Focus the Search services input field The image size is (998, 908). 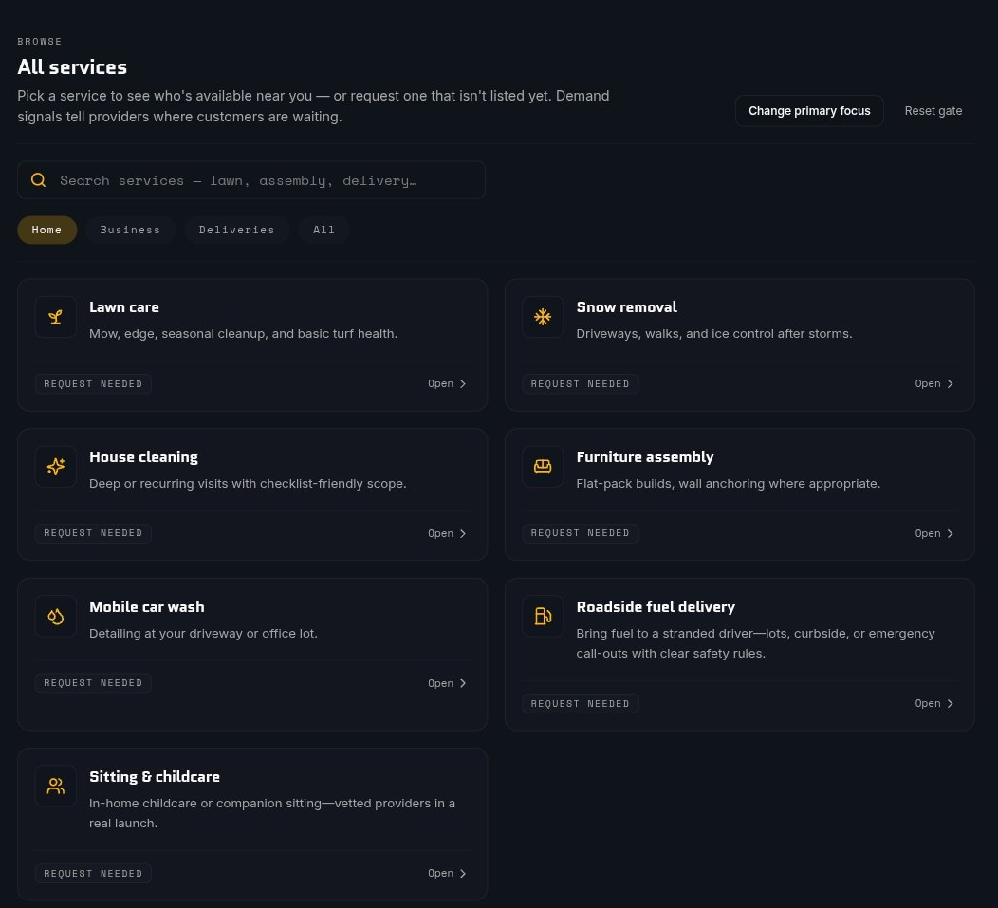(251, 180)
